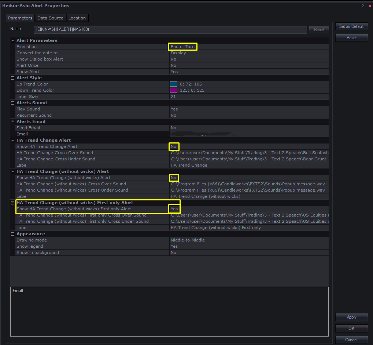Viewport: 373px width, 345px height.
Task: Collapse the First only Alert section
Action: [12, 203]
